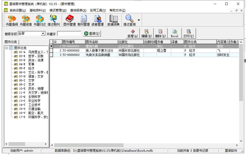Open the 搜索字段 combo box

32,33
